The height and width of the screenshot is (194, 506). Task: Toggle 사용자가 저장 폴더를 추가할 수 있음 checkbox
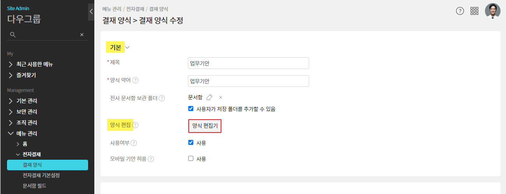(x=191, y=109)
